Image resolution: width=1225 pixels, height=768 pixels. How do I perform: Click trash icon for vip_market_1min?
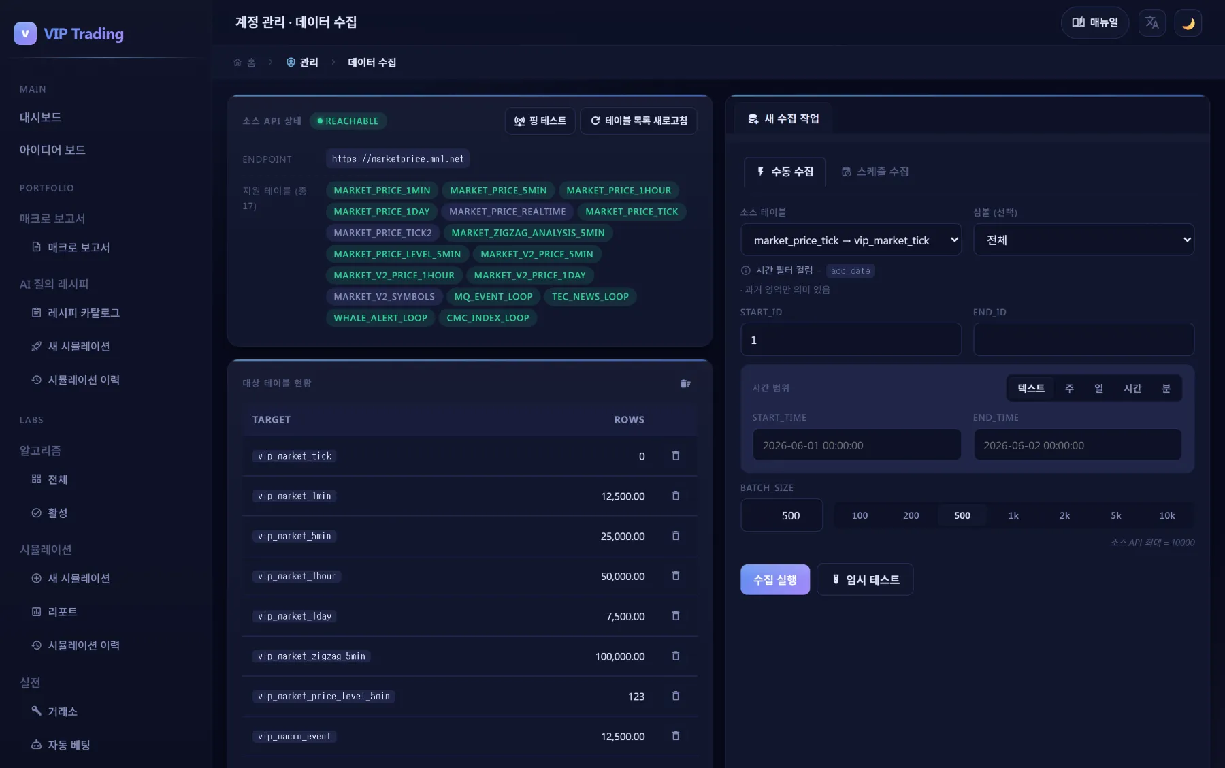pyautogui.click(x=676, y=496)
